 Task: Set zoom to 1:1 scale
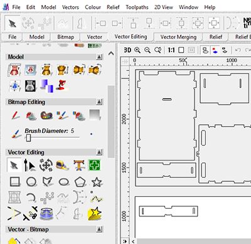(x=171, y=50)
